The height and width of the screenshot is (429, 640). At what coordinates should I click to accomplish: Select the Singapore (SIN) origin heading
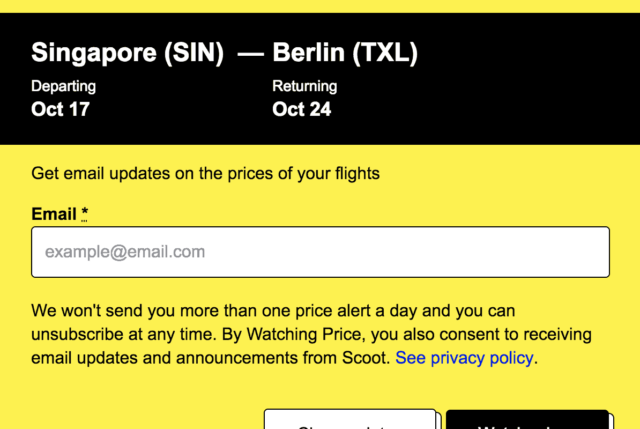click(128, 53)
